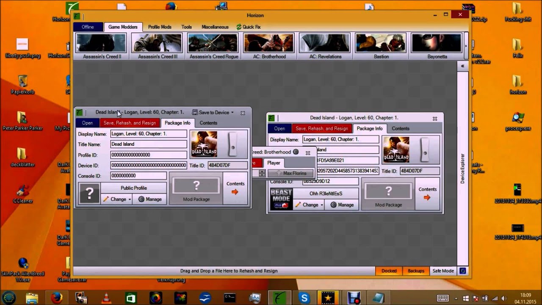Image resolution: width=542 pixels, height=305 pixels.
Task: Open the AC: Brotherhood game modder
Action: (x=269, y=46)
